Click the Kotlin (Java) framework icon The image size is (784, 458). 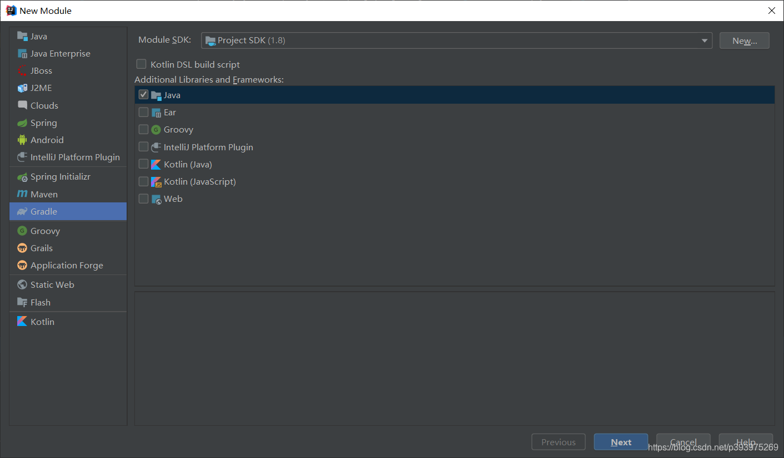(156, 165)
